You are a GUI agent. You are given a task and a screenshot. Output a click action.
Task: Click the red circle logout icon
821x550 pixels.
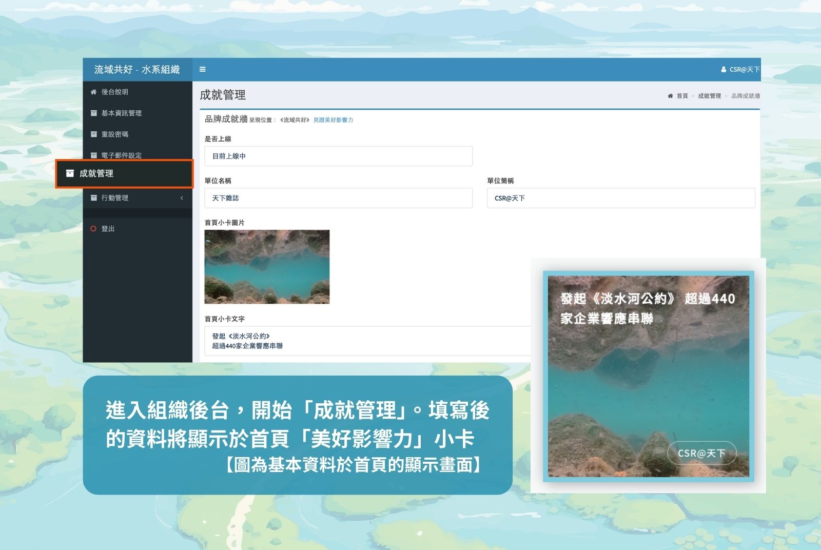(x=93, y=229)
